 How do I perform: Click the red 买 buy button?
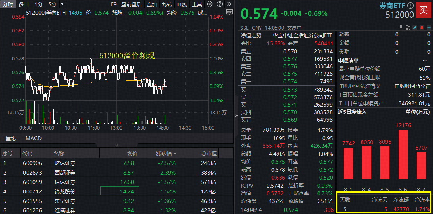point(423,10)
